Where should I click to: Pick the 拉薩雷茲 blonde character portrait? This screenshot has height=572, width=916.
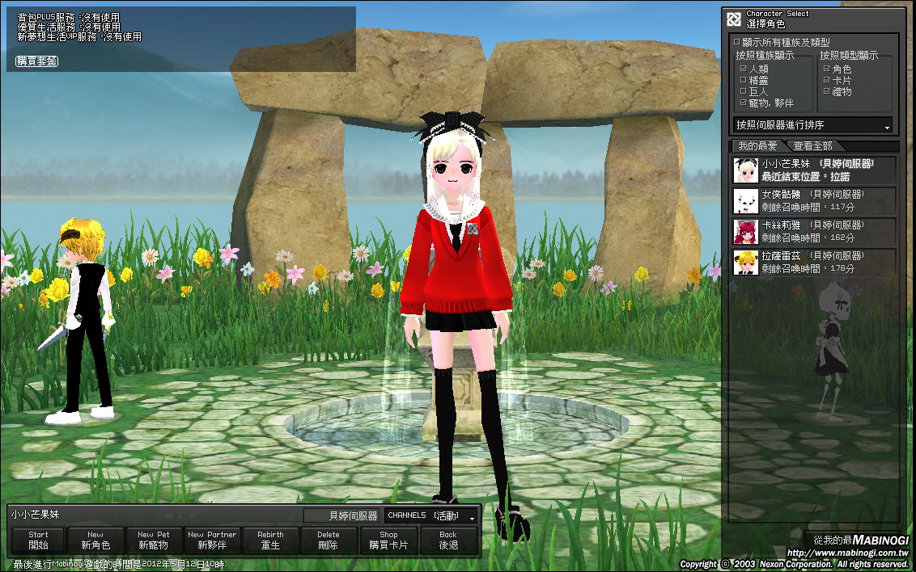(x=745, y=262)
